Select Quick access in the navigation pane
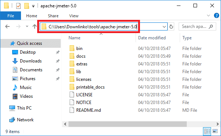Screen dimensions: 221x136 [31, 43]
